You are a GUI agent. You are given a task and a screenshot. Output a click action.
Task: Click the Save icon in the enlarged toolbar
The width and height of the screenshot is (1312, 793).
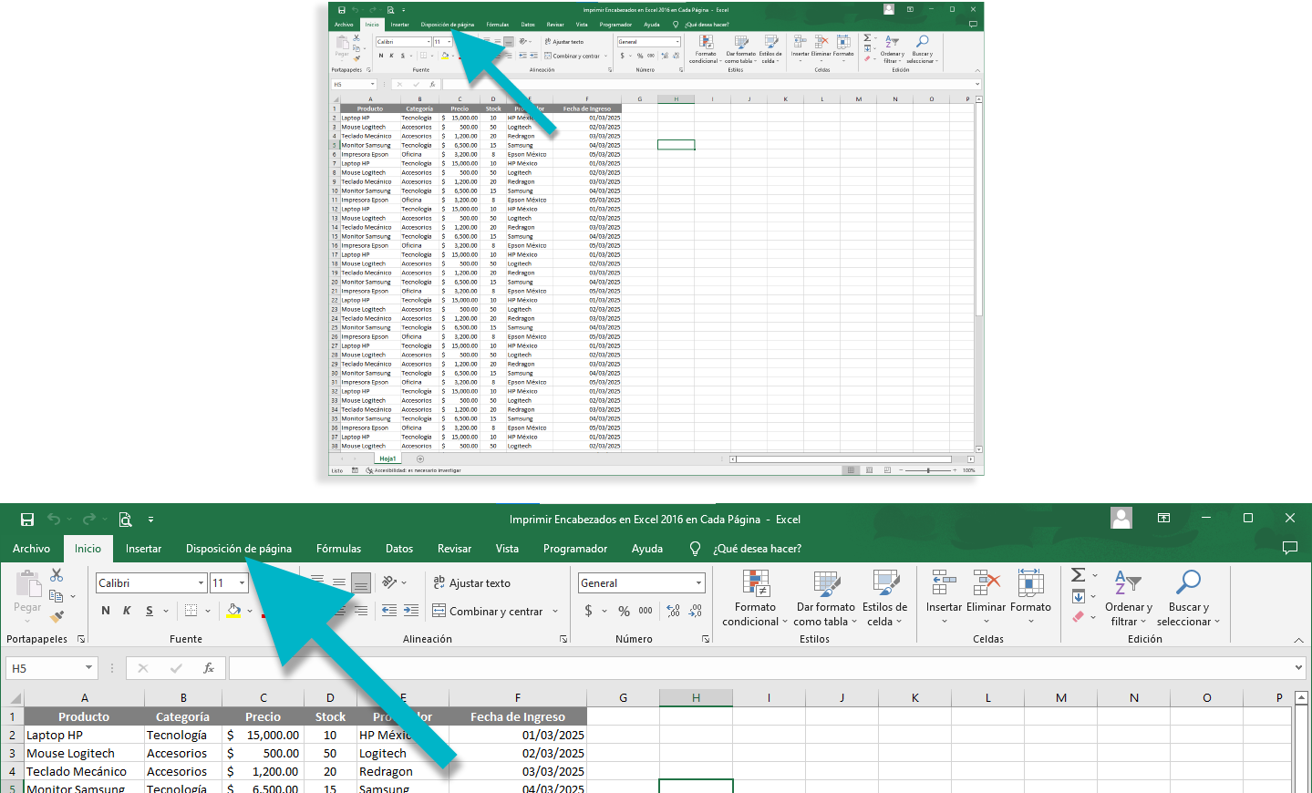tap(27, 520)
